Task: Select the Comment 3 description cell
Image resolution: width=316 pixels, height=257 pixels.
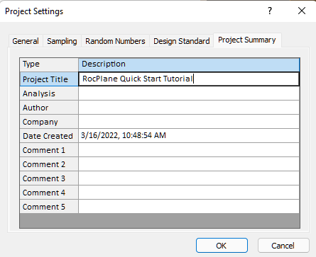Action: tap(189, 178)
